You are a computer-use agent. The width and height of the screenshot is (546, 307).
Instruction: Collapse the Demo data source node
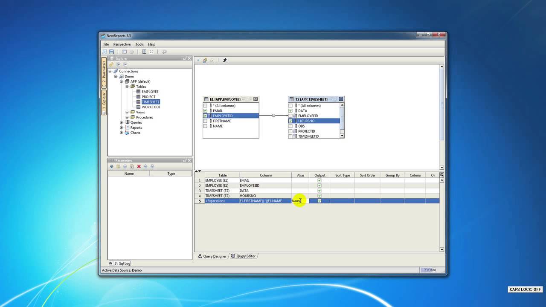(115, 76)
